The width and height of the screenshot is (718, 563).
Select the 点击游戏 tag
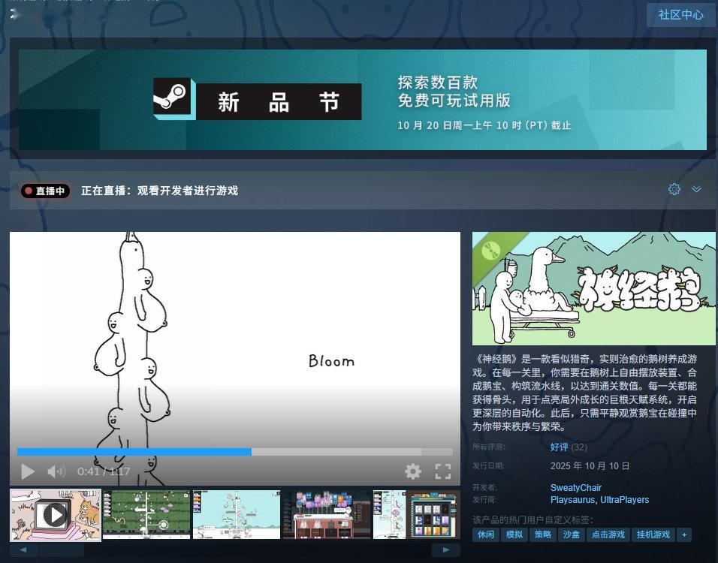pos(608,534)
